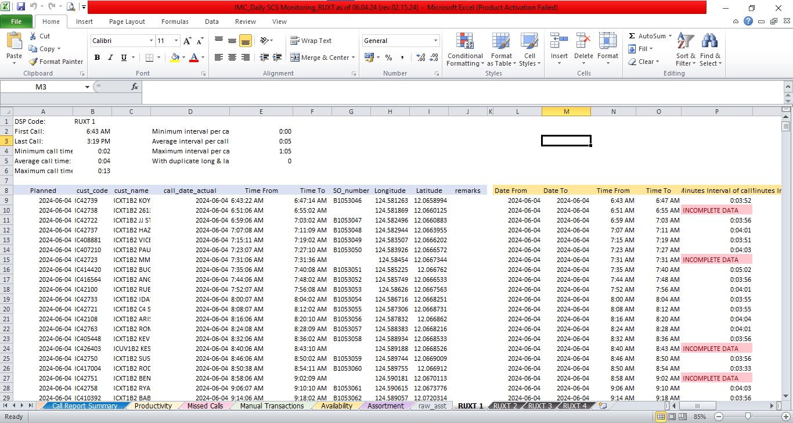Viewport: 793px width, 423px height.
Task: Switch to the Formulas tab
Action: point(175,21)
